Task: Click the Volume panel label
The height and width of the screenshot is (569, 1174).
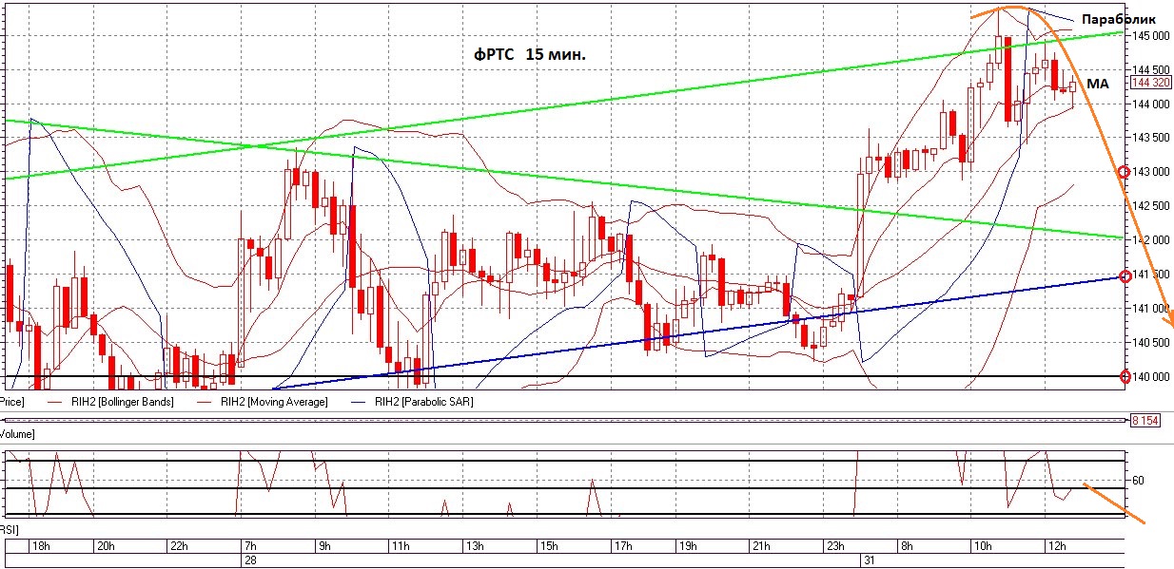Action: [17, 434]
